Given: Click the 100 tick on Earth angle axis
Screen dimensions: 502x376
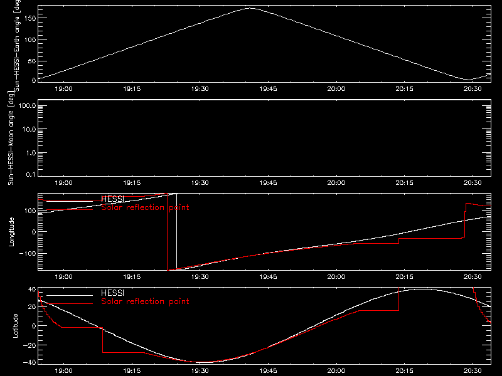Looking at the screenshot, I should tap(31, 39).
